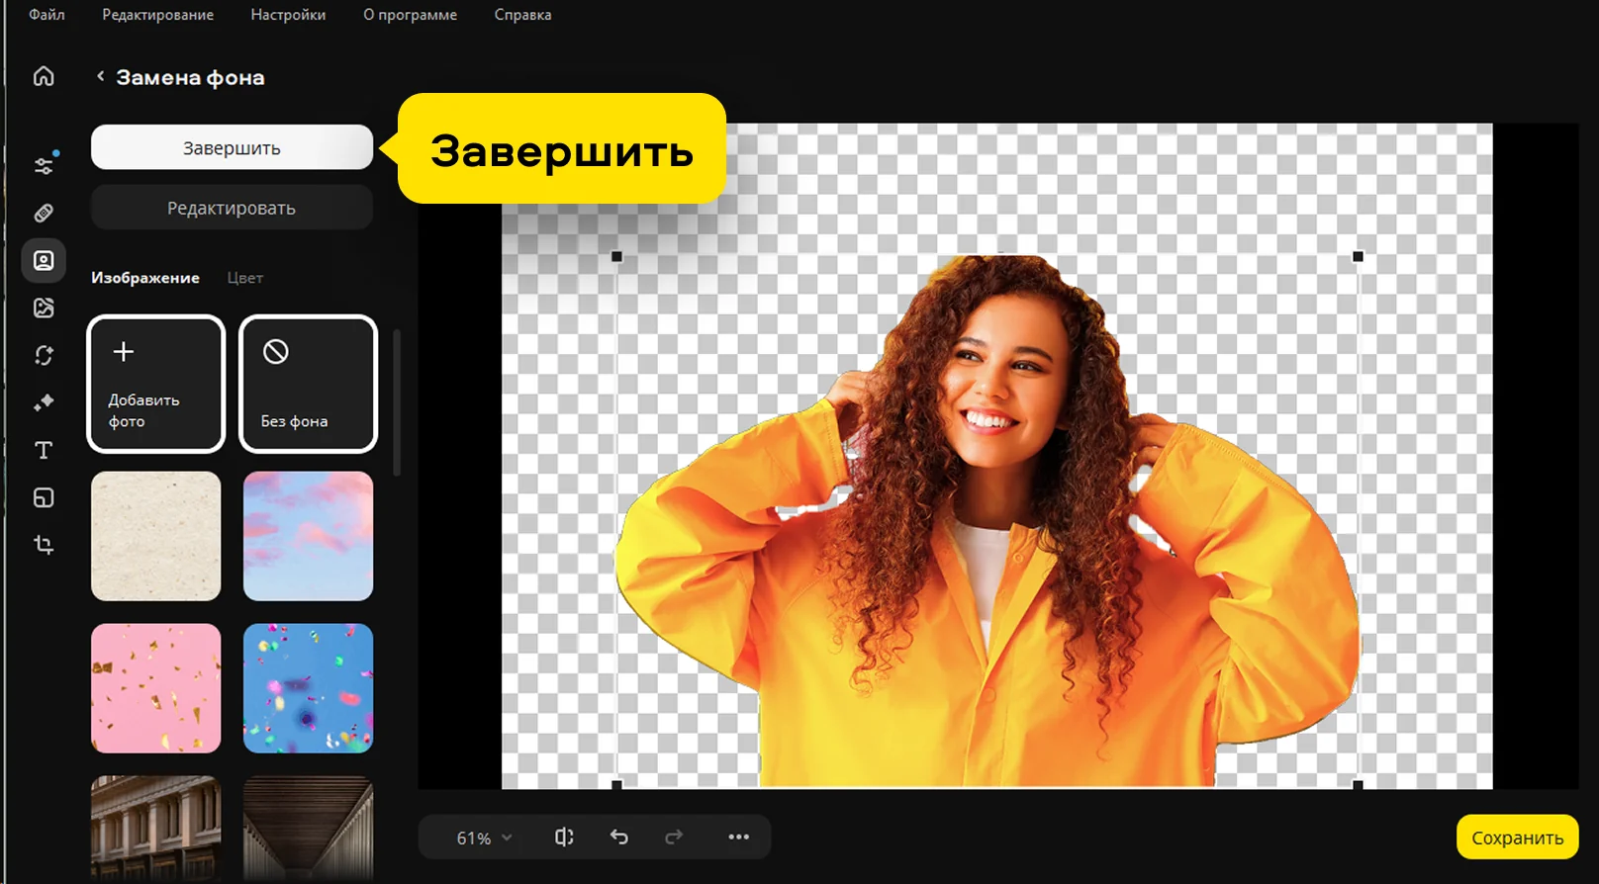This screenshot has height=884, width=1599.
Task: Toggle before/after comparison view
Action: 564,838
